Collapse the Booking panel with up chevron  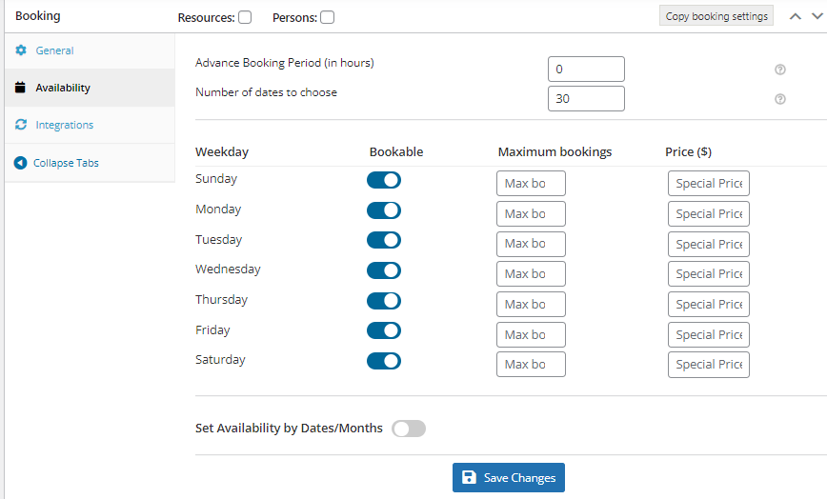tap(796, 16)
